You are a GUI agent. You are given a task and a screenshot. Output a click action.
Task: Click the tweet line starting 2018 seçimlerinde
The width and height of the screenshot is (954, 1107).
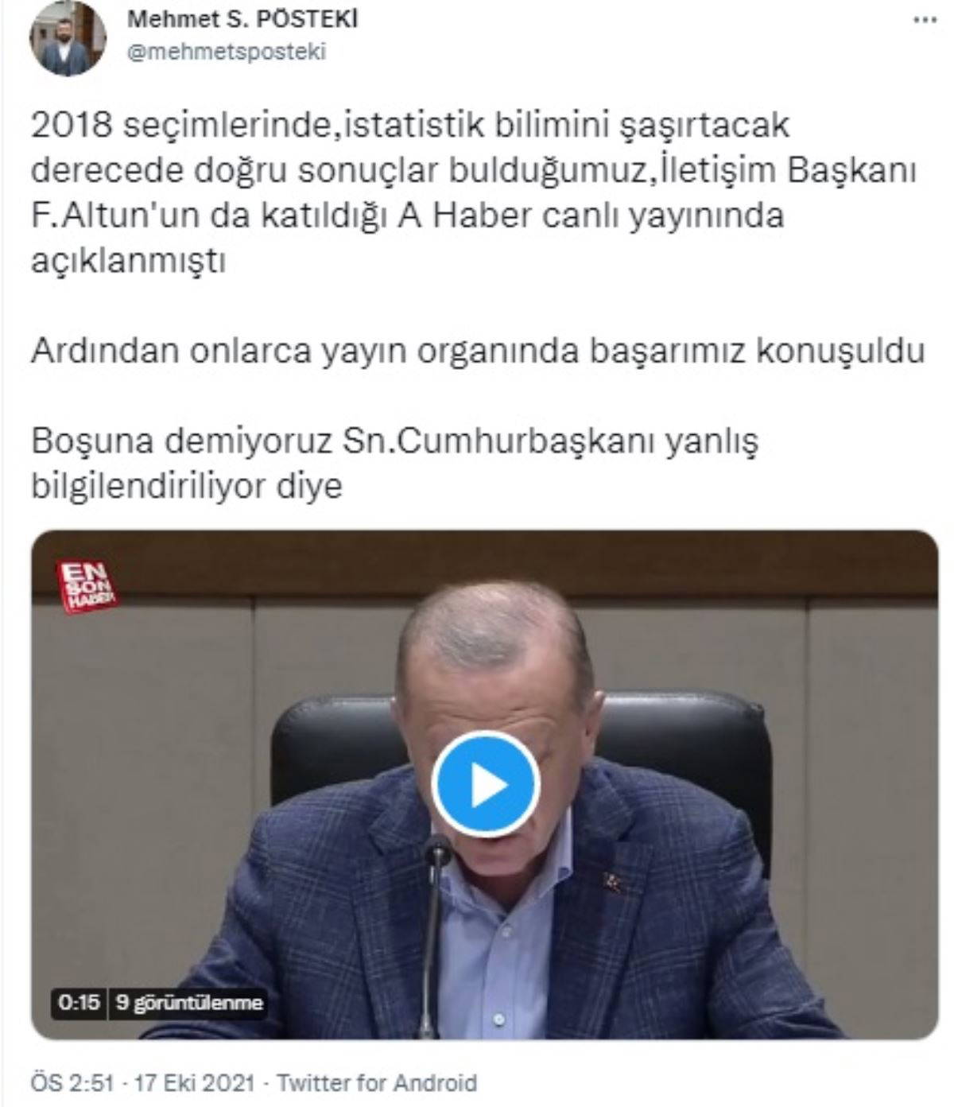pos(410,126)
